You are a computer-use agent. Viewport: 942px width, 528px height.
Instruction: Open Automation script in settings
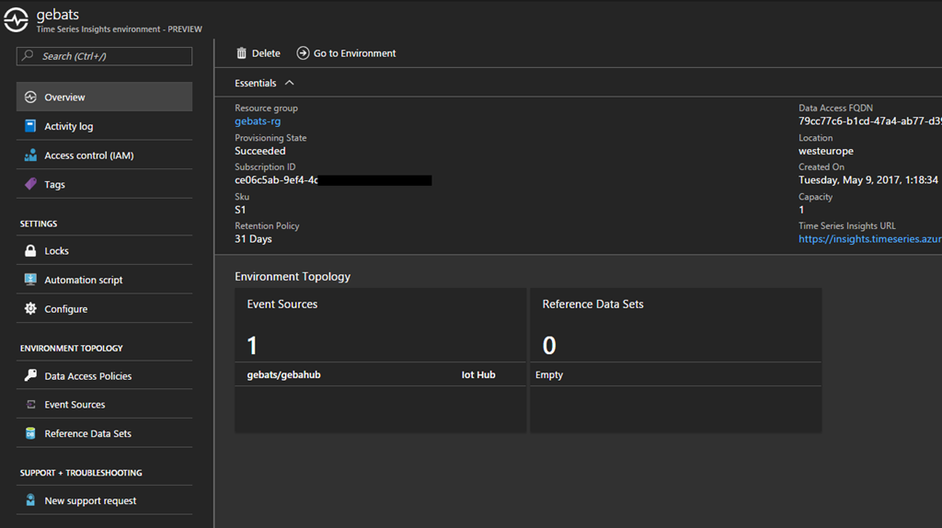83,280
